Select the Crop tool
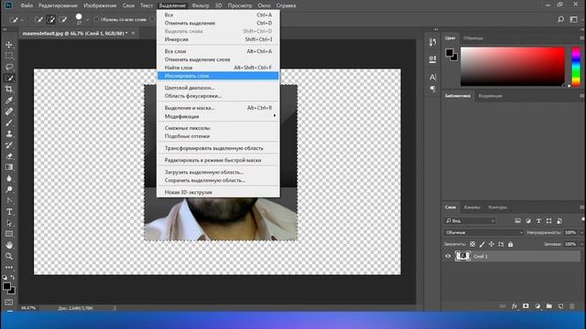The width and height of the screenshot is (586, 329). [x=9, y=90]
